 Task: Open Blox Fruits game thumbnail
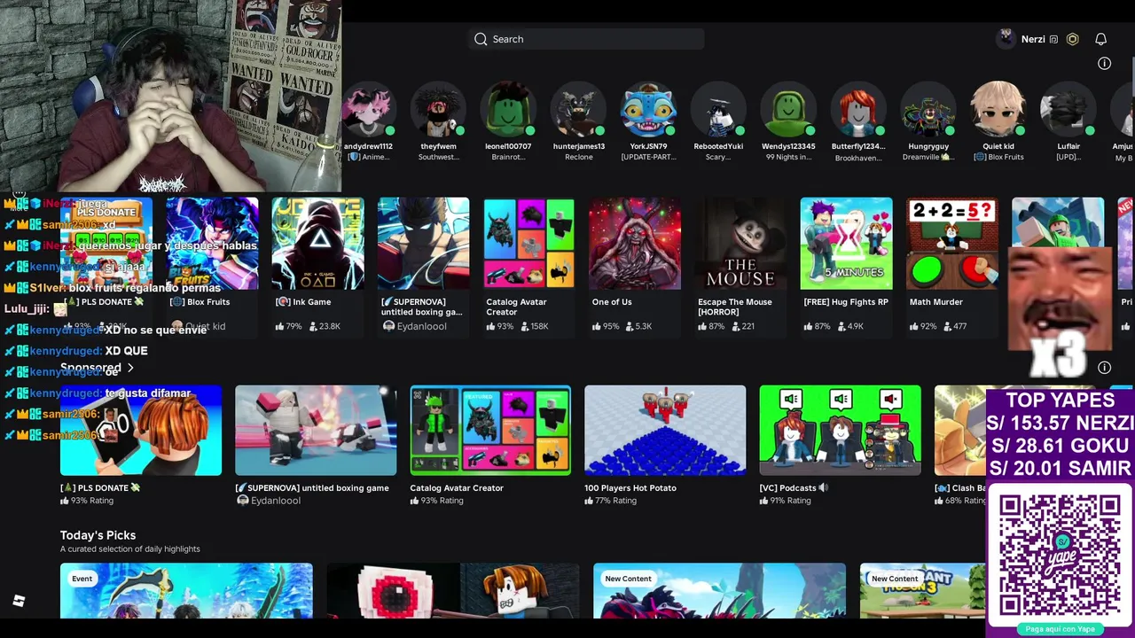click(x=212, y=244)
